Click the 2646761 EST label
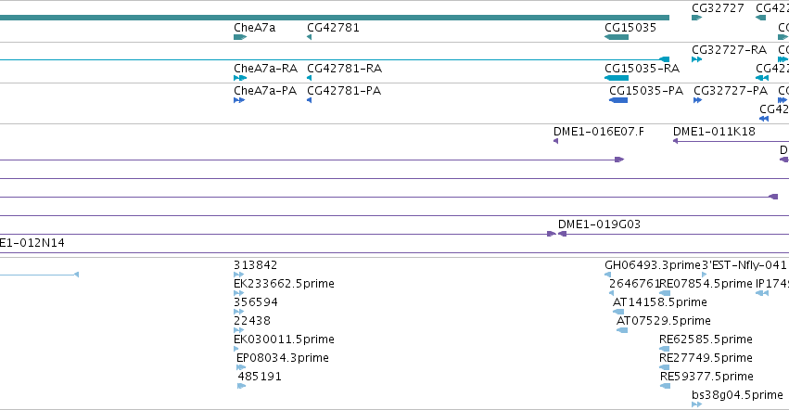Image resolution: width=789 pixels, height=410 pixels. point(634,284)
